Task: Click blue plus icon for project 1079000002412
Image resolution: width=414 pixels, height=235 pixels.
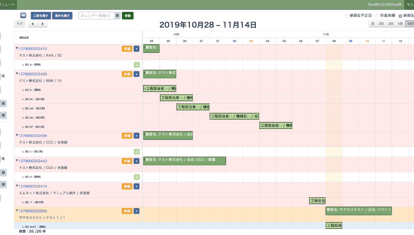Action: (137, 49)
